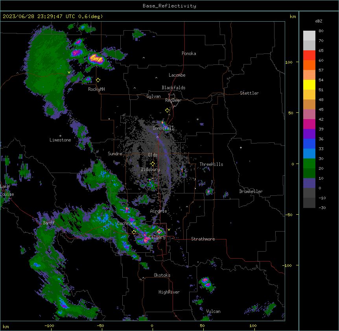339x331 pixels.
Task: Click the km unit label at bottom left
Action: point(6,326)
